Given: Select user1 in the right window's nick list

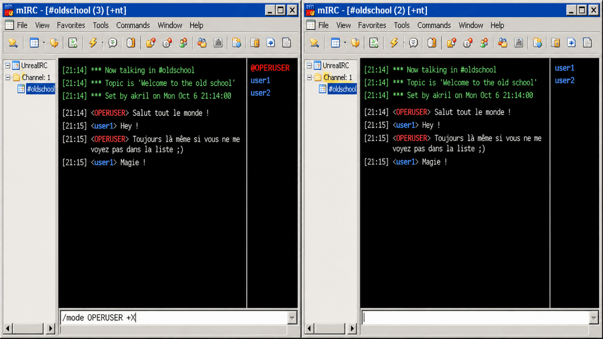Looking at the screenshot, I should coord(565,68).
